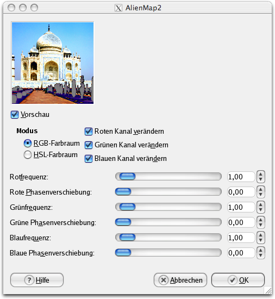The height and width of the screenshot is (299, 275).
Task: Confirm the settings with OK
Action: point(238,280)
